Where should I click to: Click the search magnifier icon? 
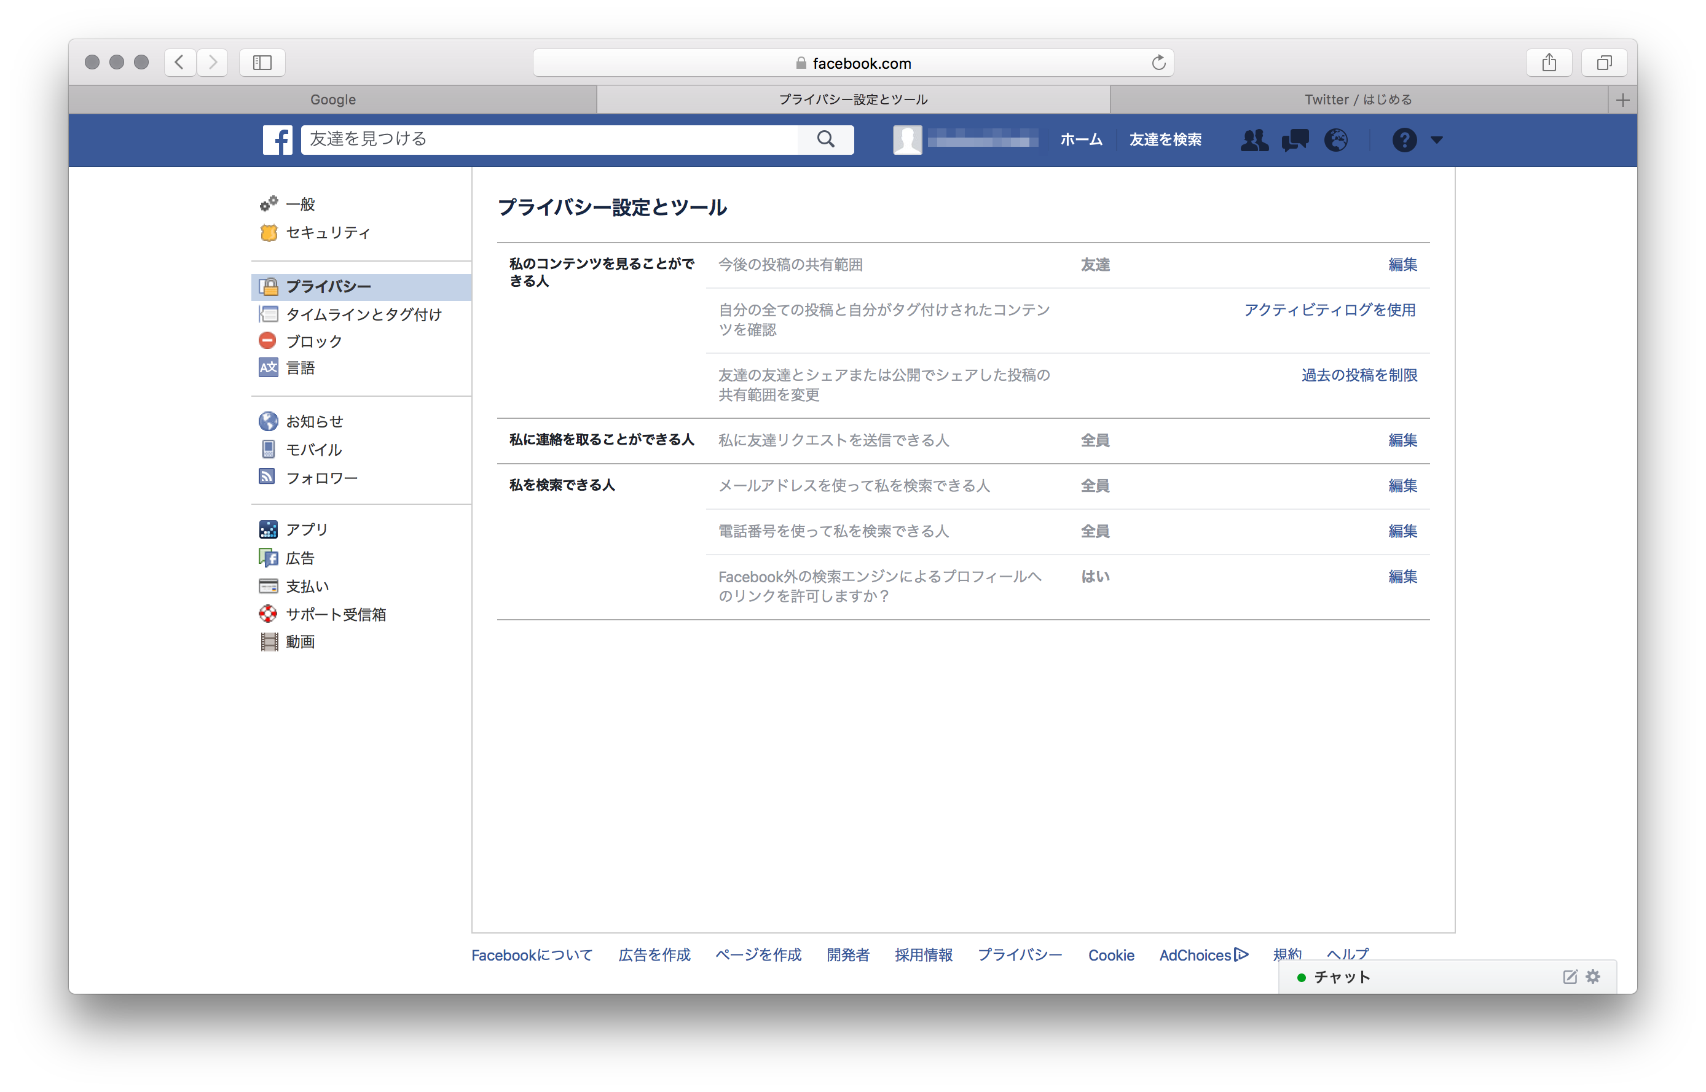[x=826, y=139]
